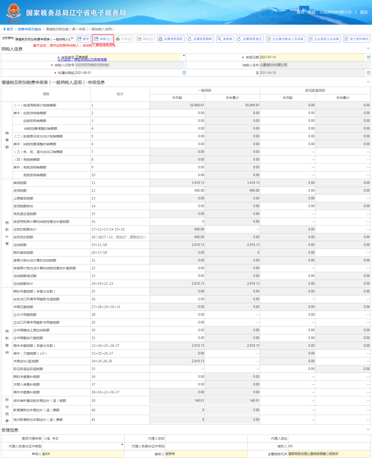Open 电子资料维护 maintenance
Screen dimensions: 372x458
point(356,39)
